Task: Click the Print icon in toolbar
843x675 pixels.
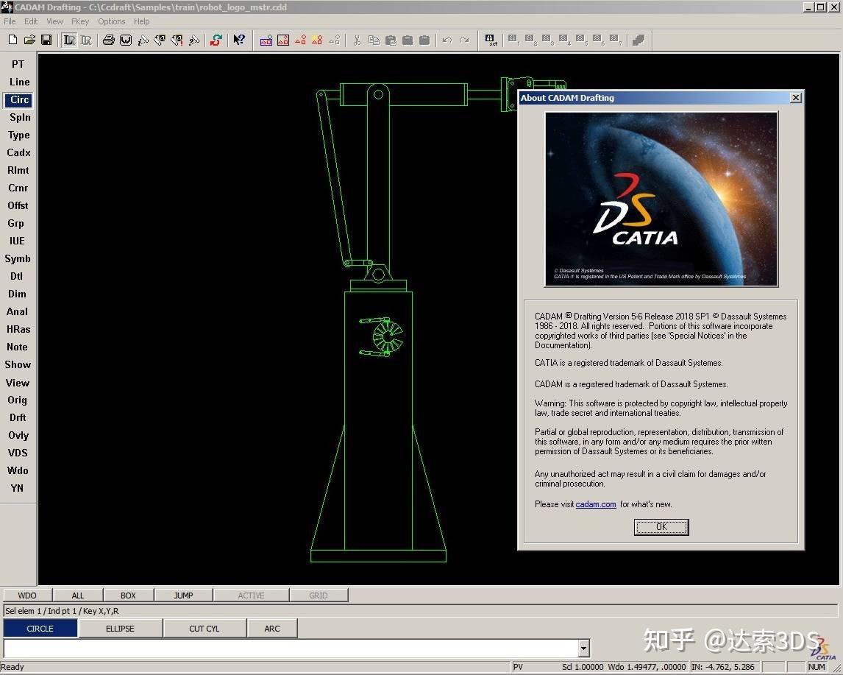Action: point(109,40)
